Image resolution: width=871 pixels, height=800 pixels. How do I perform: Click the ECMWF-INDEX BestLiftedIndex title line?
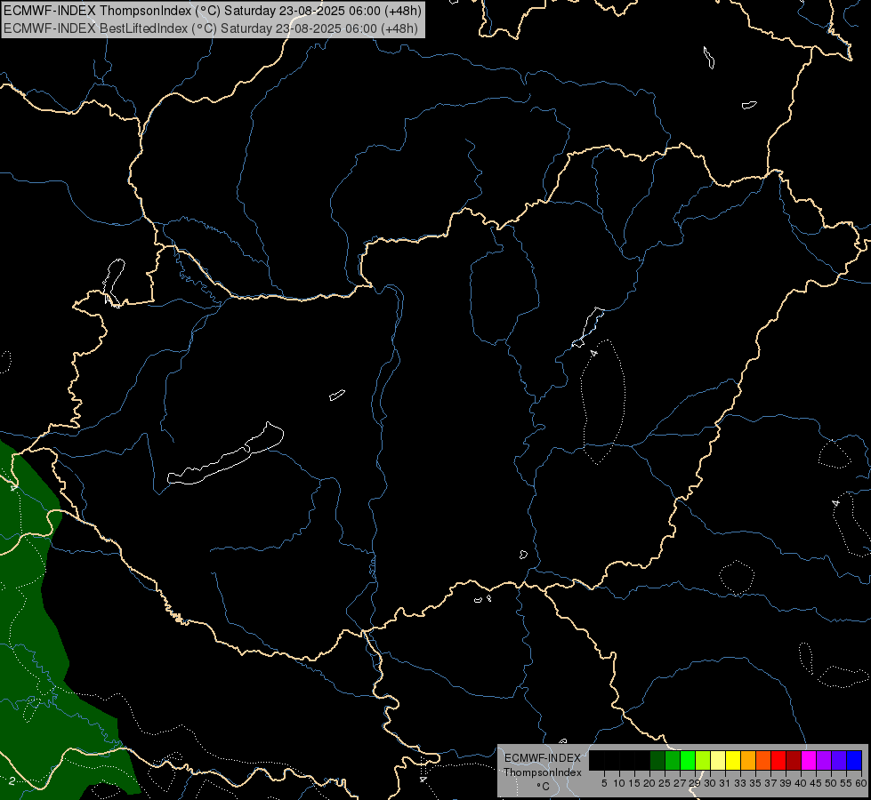[x=211, y=28]
